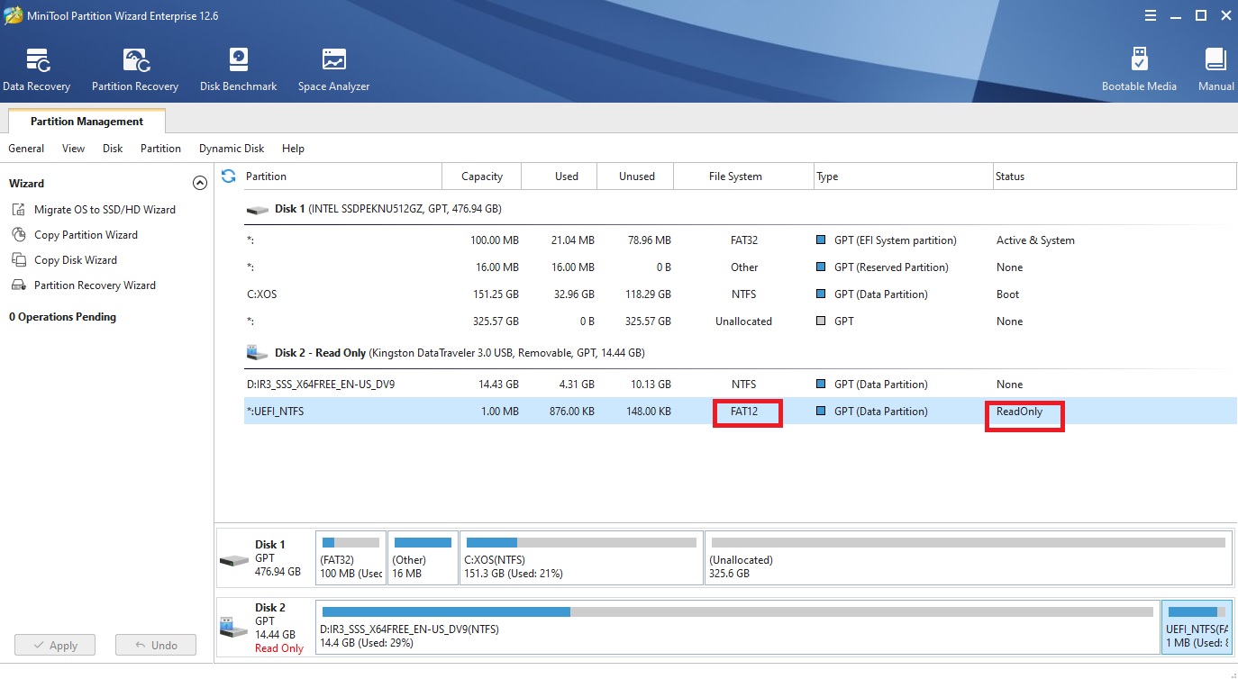The height and width of the screenshot is (679, 1238).
Task: Select the Disk 1 icon in the disk map
Action: 234,559
